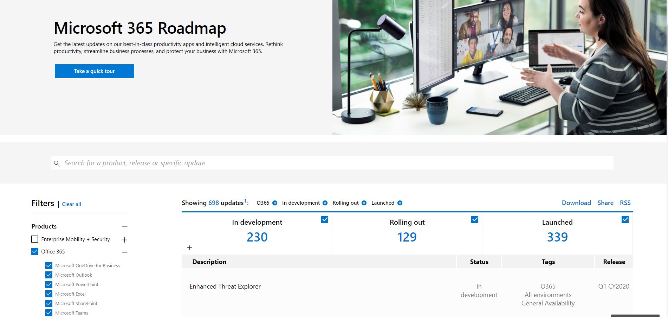Disable the Microsoft Teams filter

48,312
